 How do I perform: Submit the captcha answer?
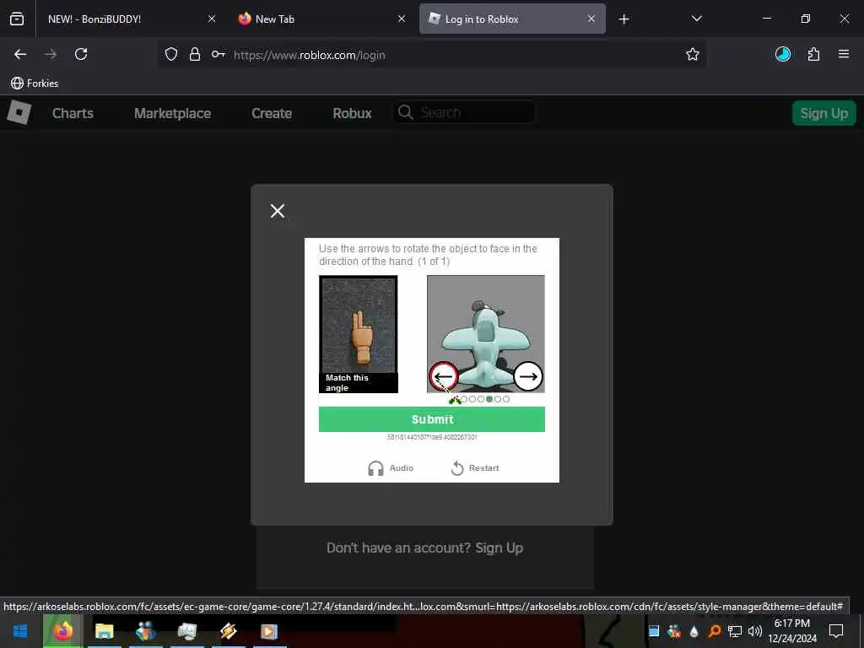(432, 419)
